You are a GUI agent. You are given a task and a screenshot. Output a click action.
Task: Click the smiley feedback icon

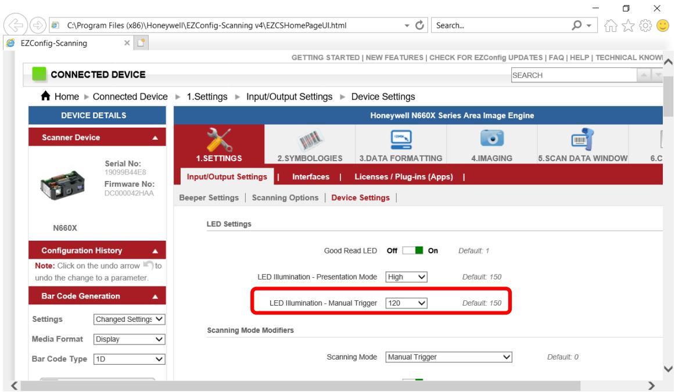[663, 26]
